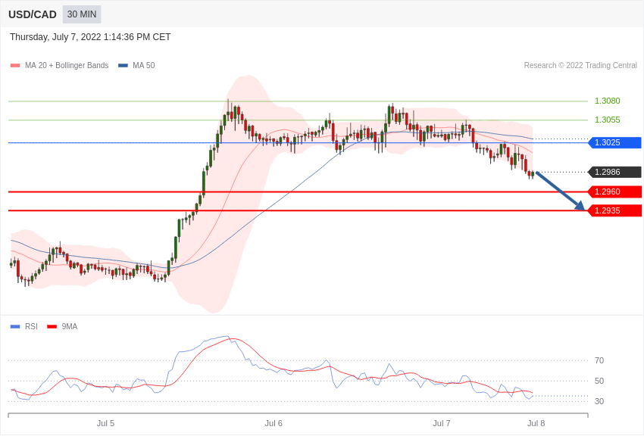Click the green 1.3055 resistance label
Viewport: 644px width, 436px height.
(x=607, y=120)
